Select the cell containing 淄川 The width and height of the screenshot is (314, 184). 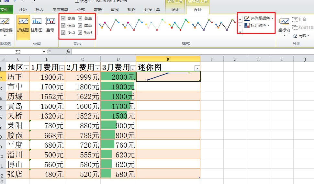coord(17,154)
